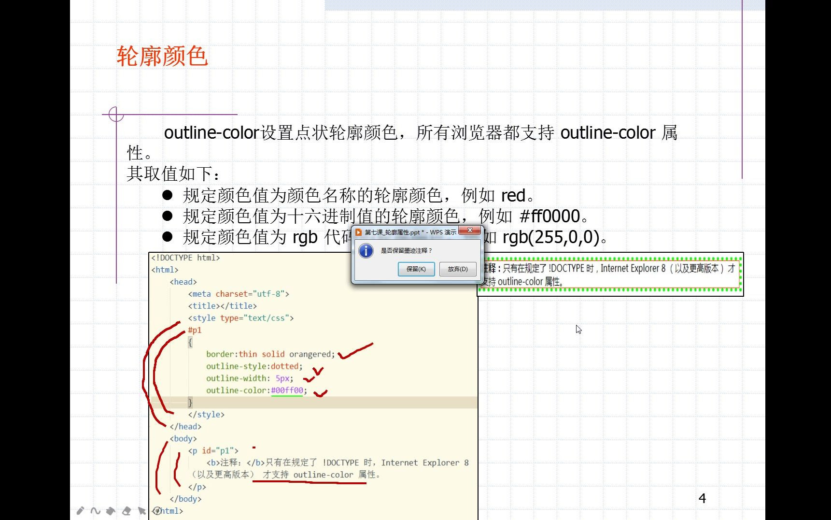Image resolution: width=831 pixels, height=520 pixels.
Task: Close the 是否保留墨迹注释 dialog
Action: click(x=470, y=231)
